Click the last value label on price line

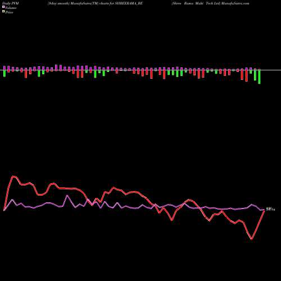(270, 210)
